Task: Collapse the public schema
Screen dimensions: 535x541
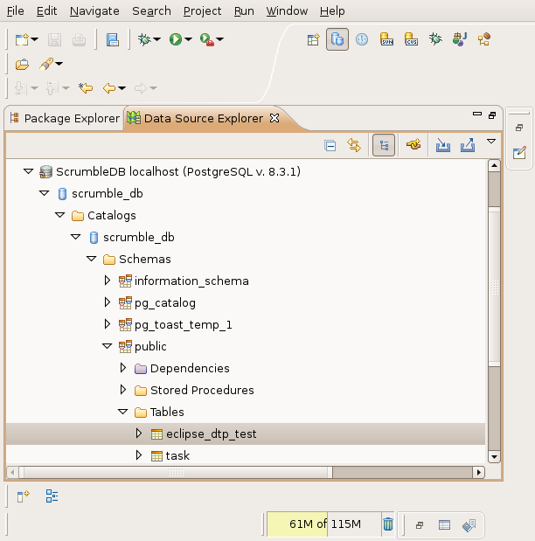Action: point(108,346)
